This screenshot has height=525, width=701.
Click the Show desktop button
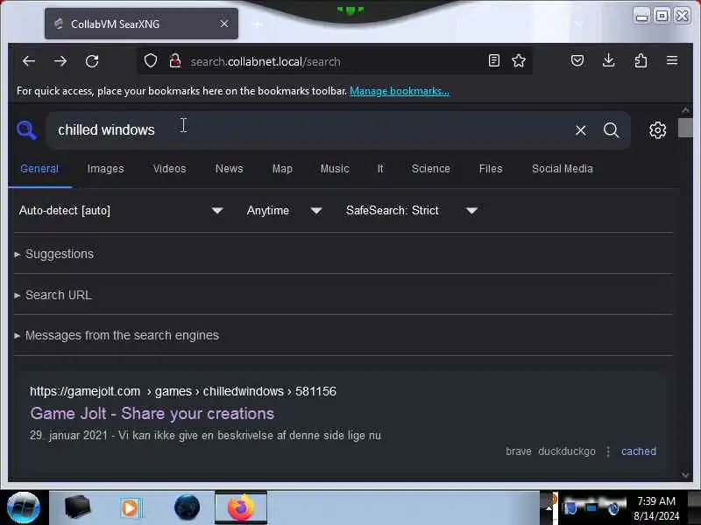coord(695,508)
